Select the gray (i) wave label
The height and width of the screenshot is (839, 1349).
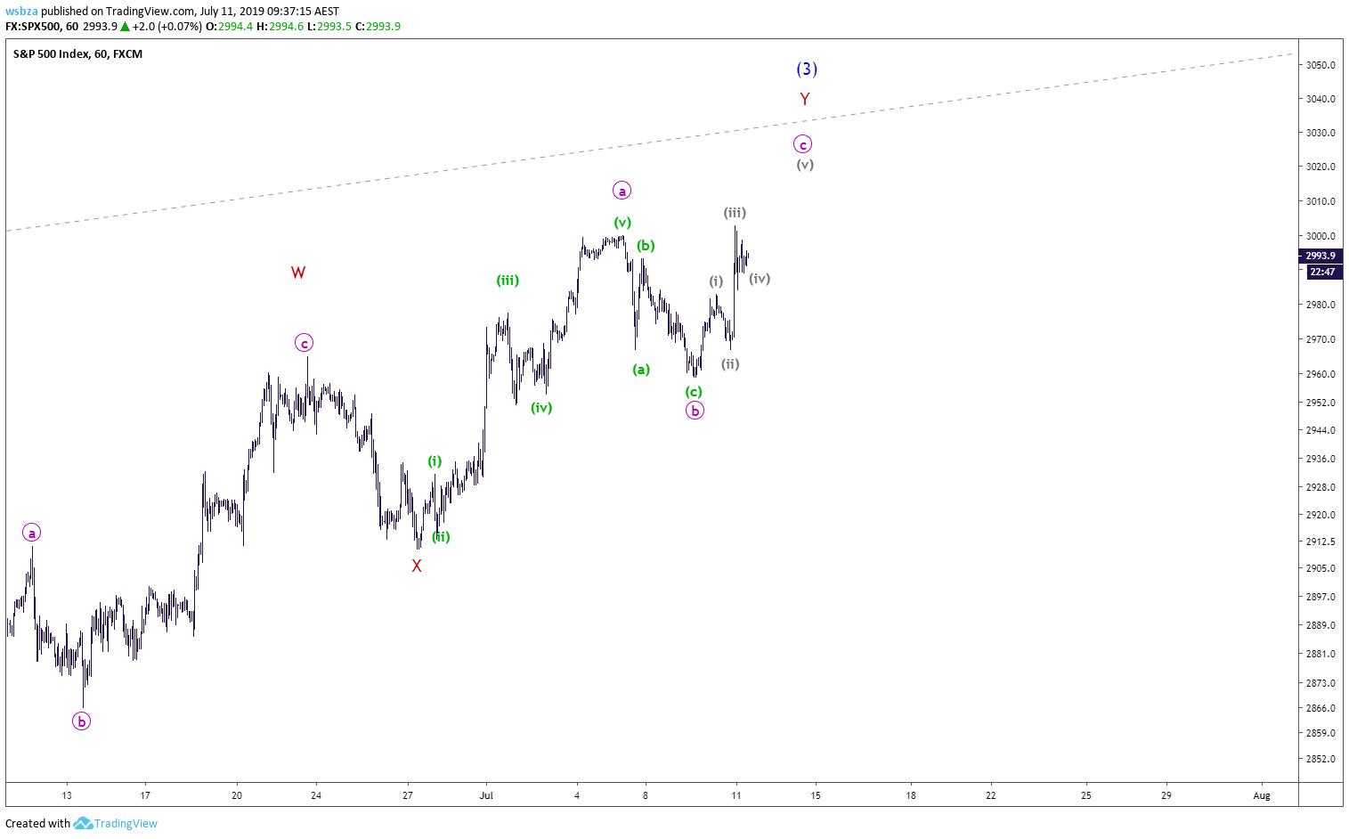pyautogui.click(x=716, y=281)
